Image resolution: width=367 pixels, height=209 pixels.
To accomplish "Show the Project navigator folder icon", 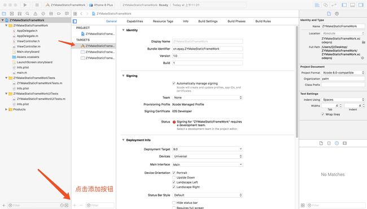I will tap(4, 14).
